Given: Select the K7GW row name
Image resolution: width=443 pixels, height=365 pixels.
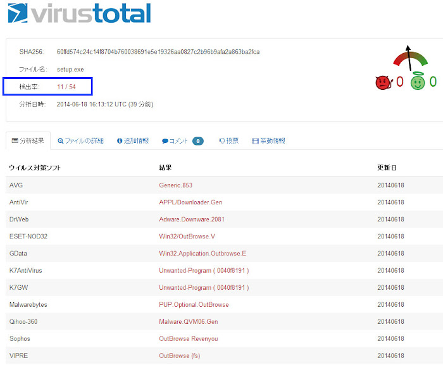Looking at the screenshot, I should click(x=18, y=288).
